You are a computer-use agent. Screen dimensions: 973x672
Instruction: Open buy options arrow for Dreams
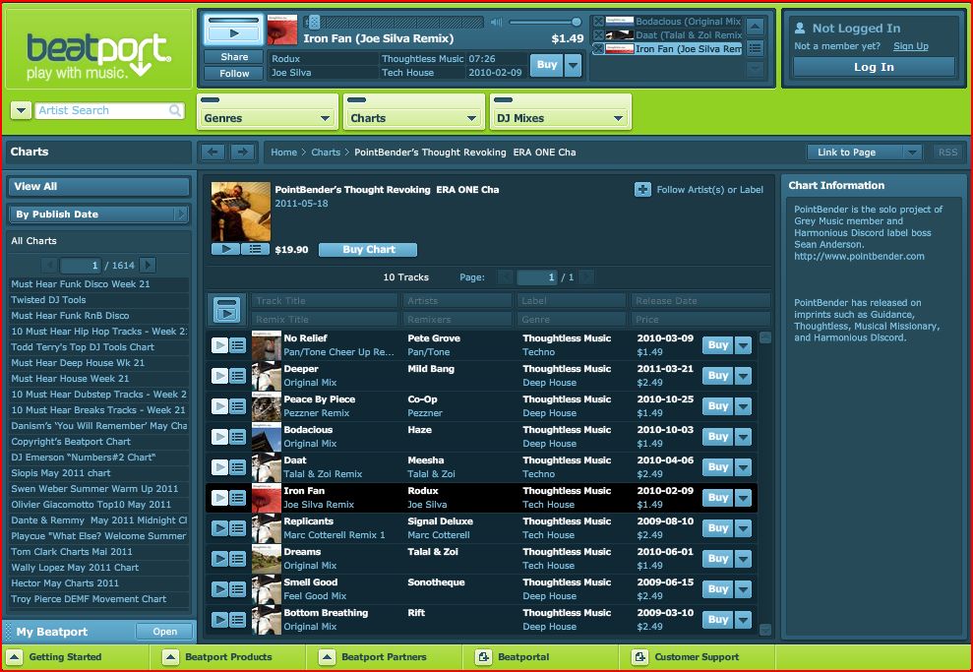(744, 559)
